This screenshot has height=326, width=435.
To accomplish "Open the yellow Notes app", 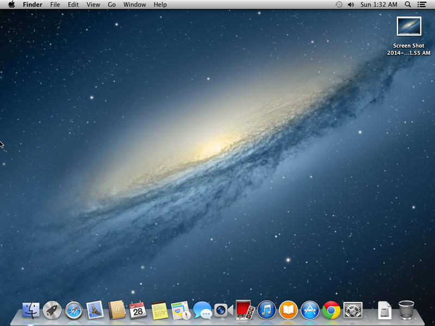I will click(159, 310).
